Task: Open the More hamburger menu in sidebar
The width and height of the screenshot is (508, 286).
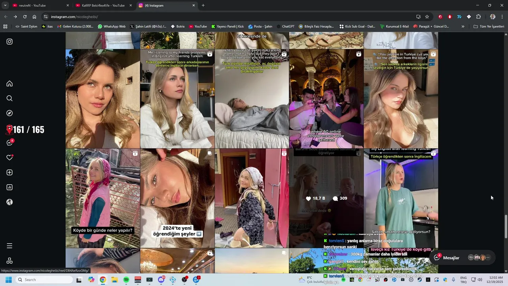Action: coord(10,246)
